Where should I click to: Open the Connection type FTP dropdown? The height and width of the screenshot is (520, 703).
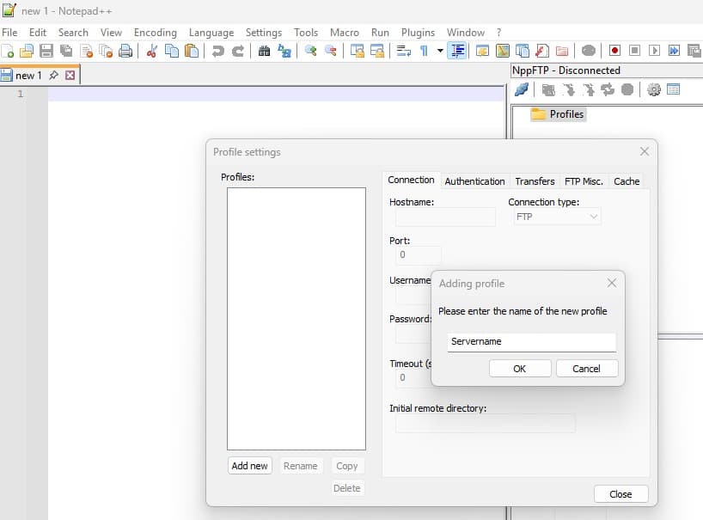(x=556, y=217)
